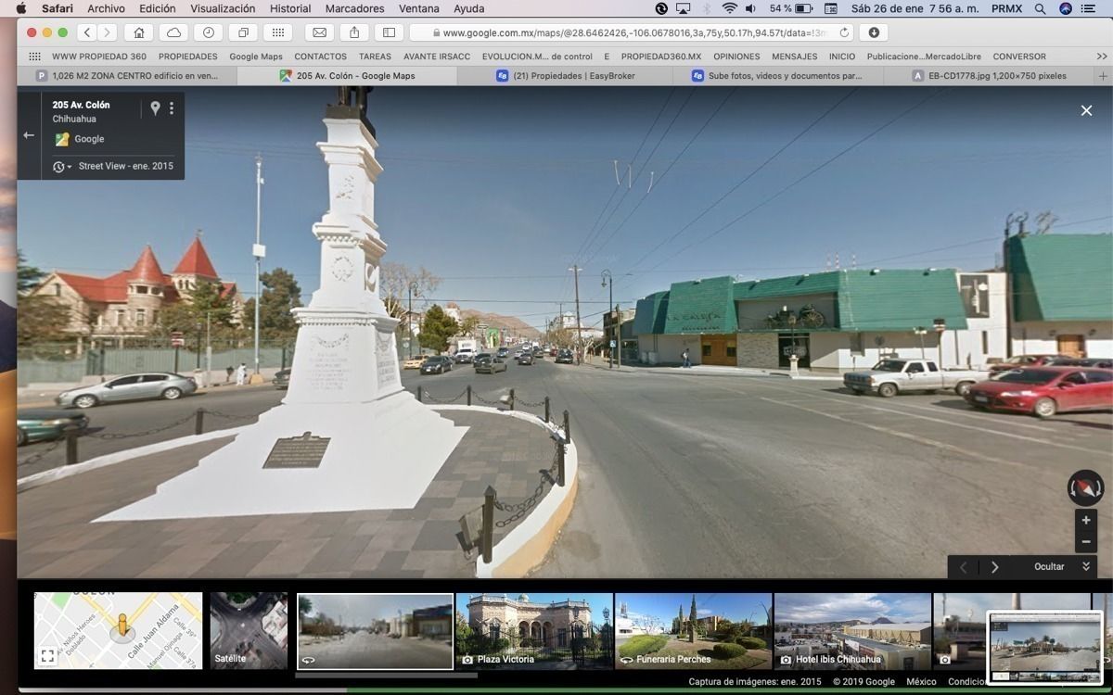Screen dimensions: 1113x695
Task: Click the Wi-Fi status icon
Action: point(729,8)
